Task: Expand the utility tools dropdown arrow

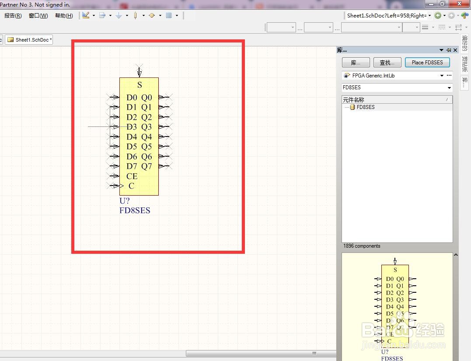Action: (94, 16)
